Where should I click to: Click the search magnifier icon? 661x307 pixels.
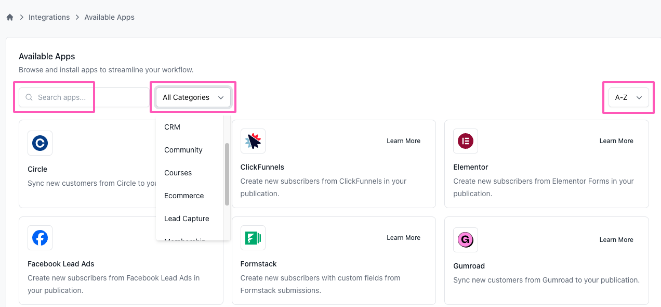[29, 97]
